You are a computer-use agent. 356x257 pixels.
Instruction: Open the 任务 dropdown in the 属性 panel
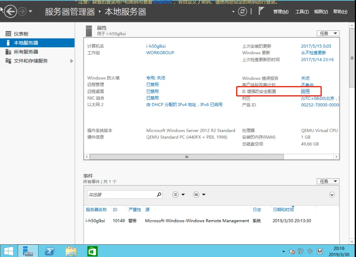pyautogui.click(x=328, y=33)
